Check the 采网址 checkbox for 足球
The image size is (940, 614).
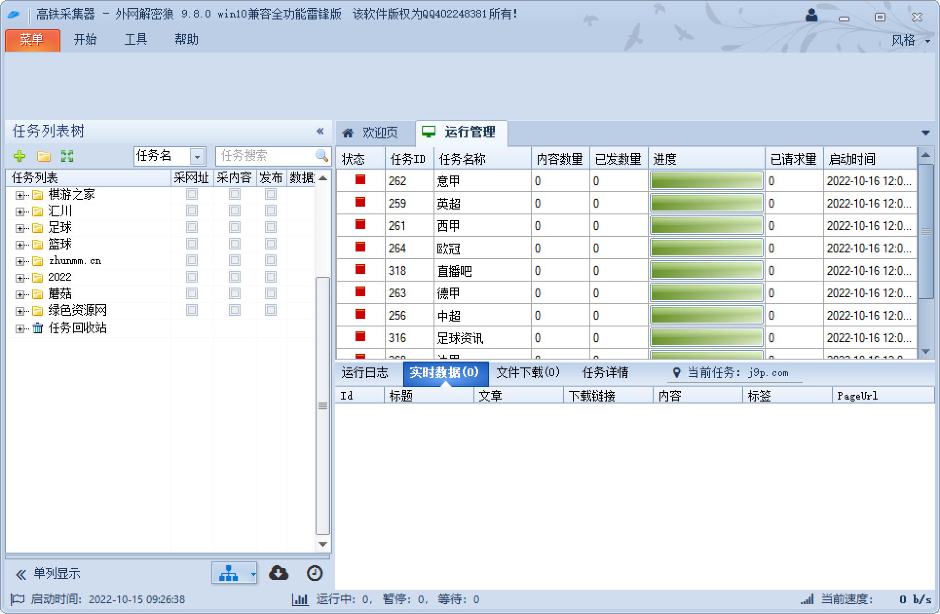(x=191, y=227)
